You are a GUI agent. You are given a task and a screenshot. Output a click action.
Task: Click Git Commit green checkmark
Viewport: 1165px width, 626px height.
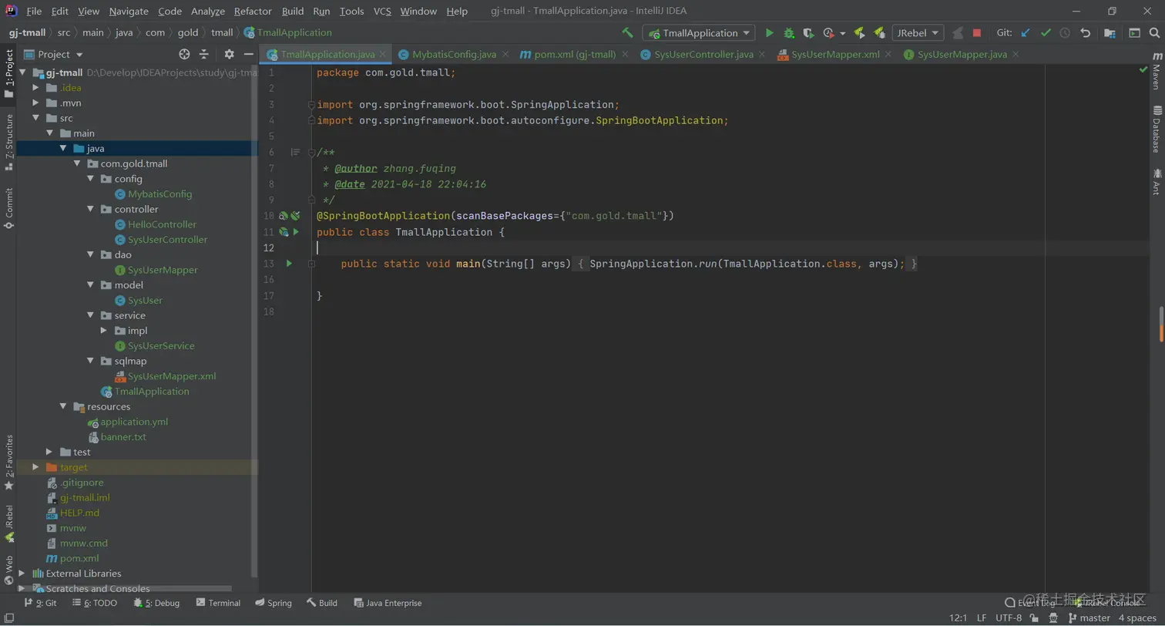pos(1046,33)
